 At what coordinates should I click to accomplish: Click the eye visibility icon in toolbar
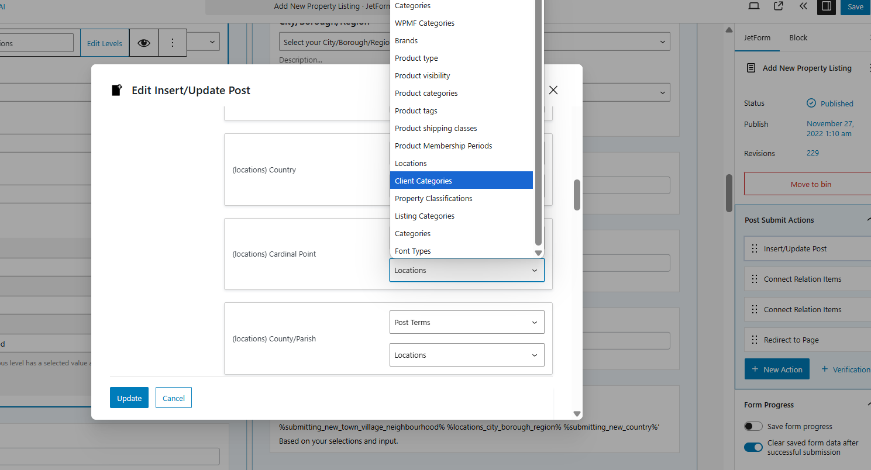[x=144, y=43]
